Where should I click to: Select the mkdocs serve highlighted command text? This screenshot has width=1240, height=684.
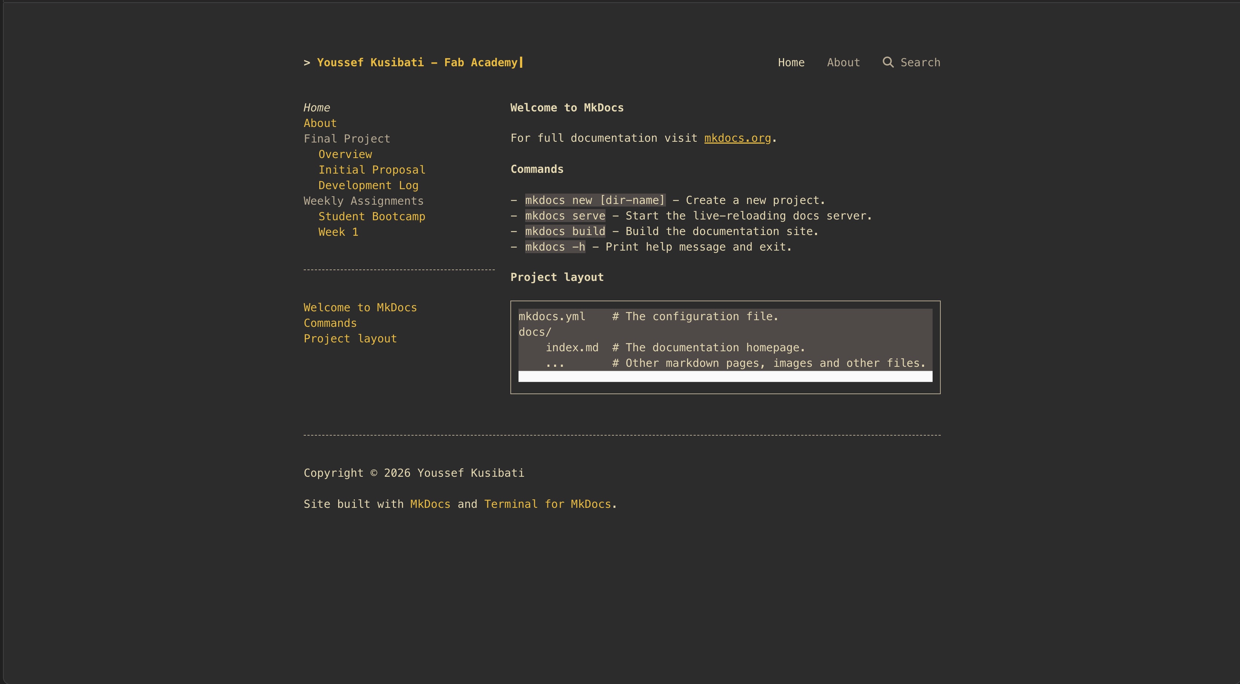tap(565, 215)
